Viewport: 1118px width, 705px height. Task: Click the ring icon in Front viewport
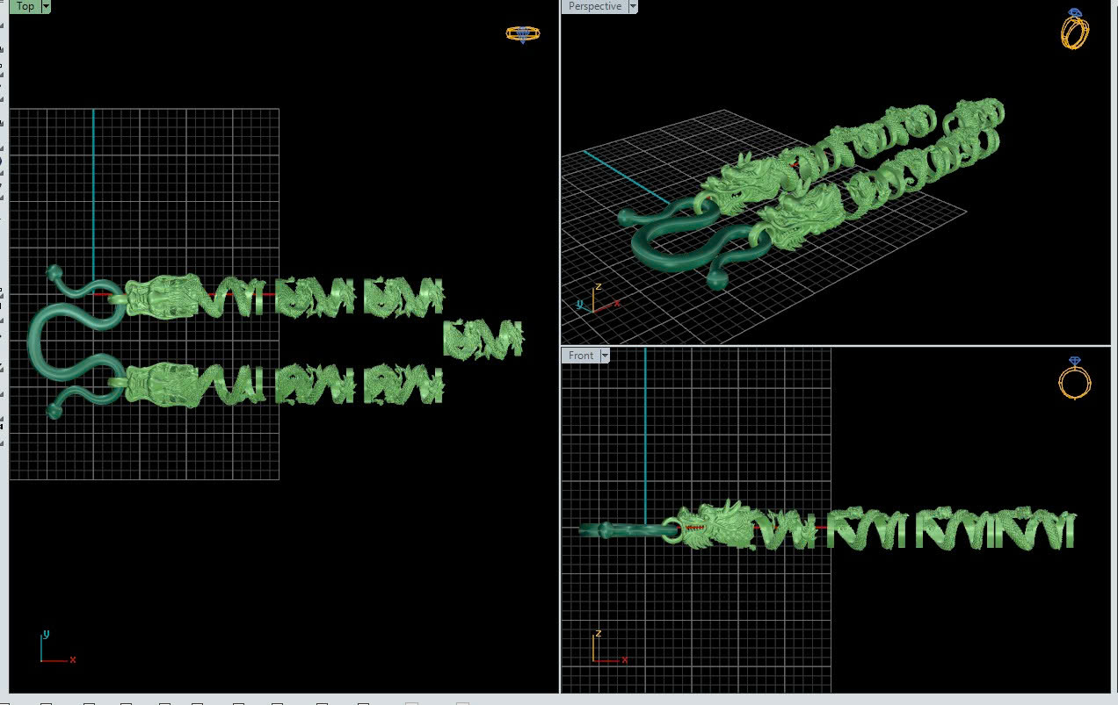pyautogui.click(x=1075, y=378)
